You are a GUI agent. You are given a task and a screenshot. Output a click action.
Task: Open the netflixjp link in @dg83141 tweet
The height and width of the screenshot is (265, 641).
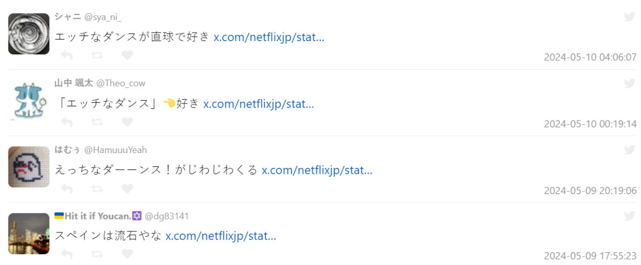[221, 236]
